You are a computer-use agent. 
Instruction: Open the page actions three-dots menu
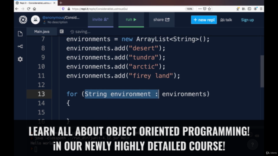click(x=200, y=9)
